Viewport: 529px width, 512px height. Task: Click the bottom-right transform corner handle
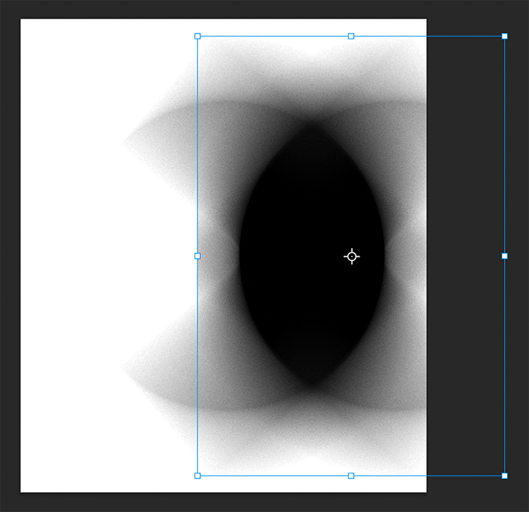(x=505, y=476)
